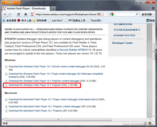Click download icon beside Windows Projector 5.30 MB
157x127 pixels.
tap(6, 85)
